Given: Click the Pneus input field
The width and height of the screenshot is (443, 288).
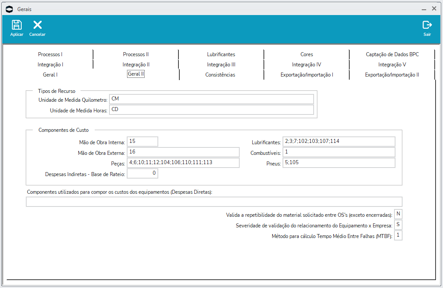Looking at the screenshot, I should tap(339, 163).
